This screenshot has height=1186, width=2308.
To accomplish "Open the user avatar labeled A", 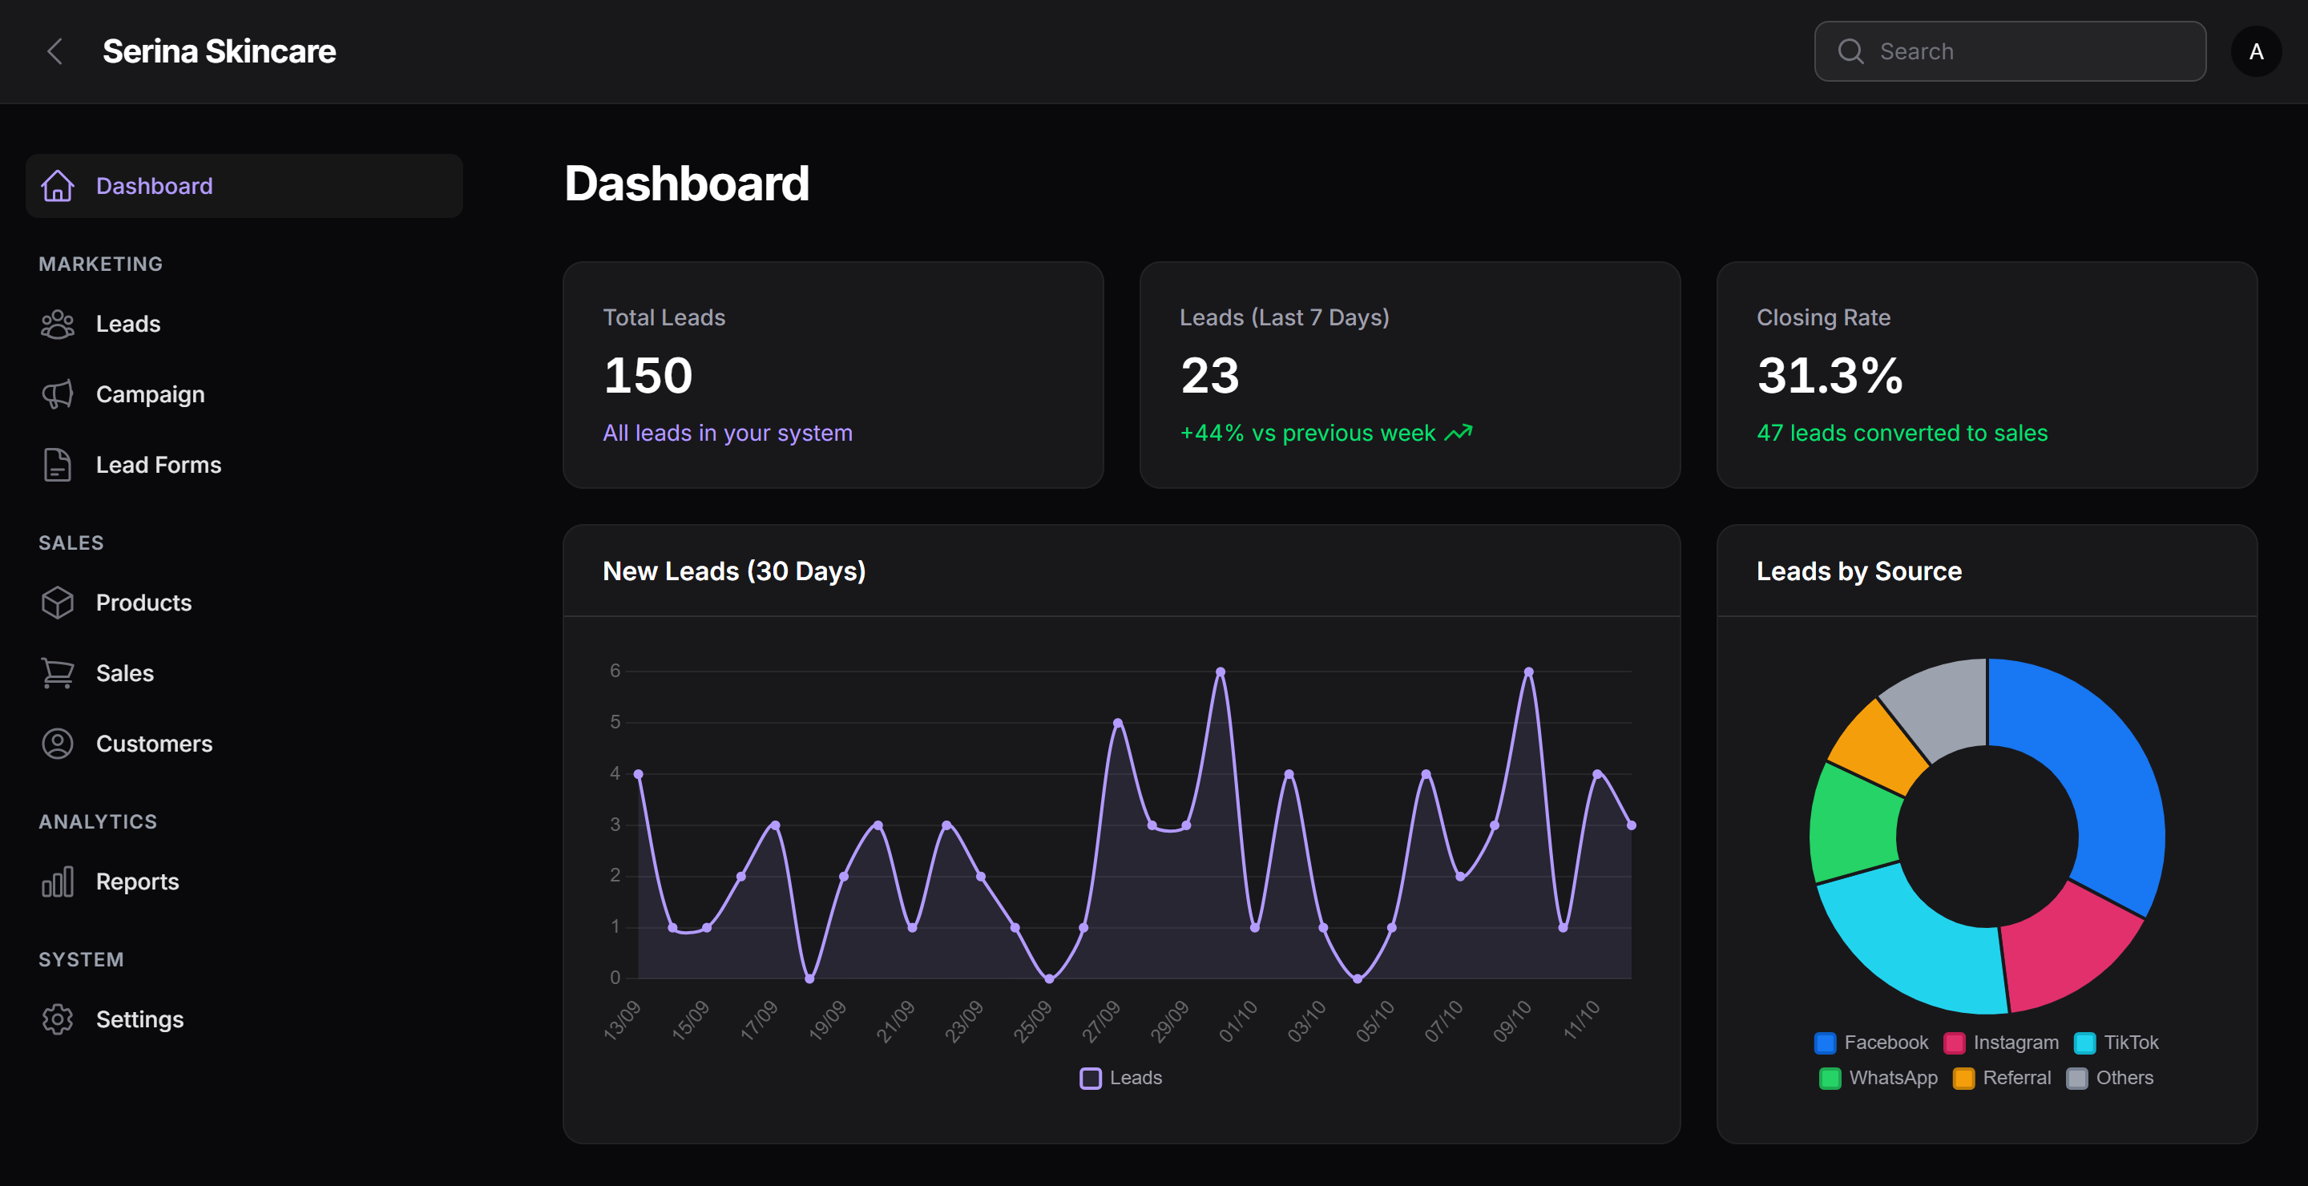I will (x=2256, y=51).
